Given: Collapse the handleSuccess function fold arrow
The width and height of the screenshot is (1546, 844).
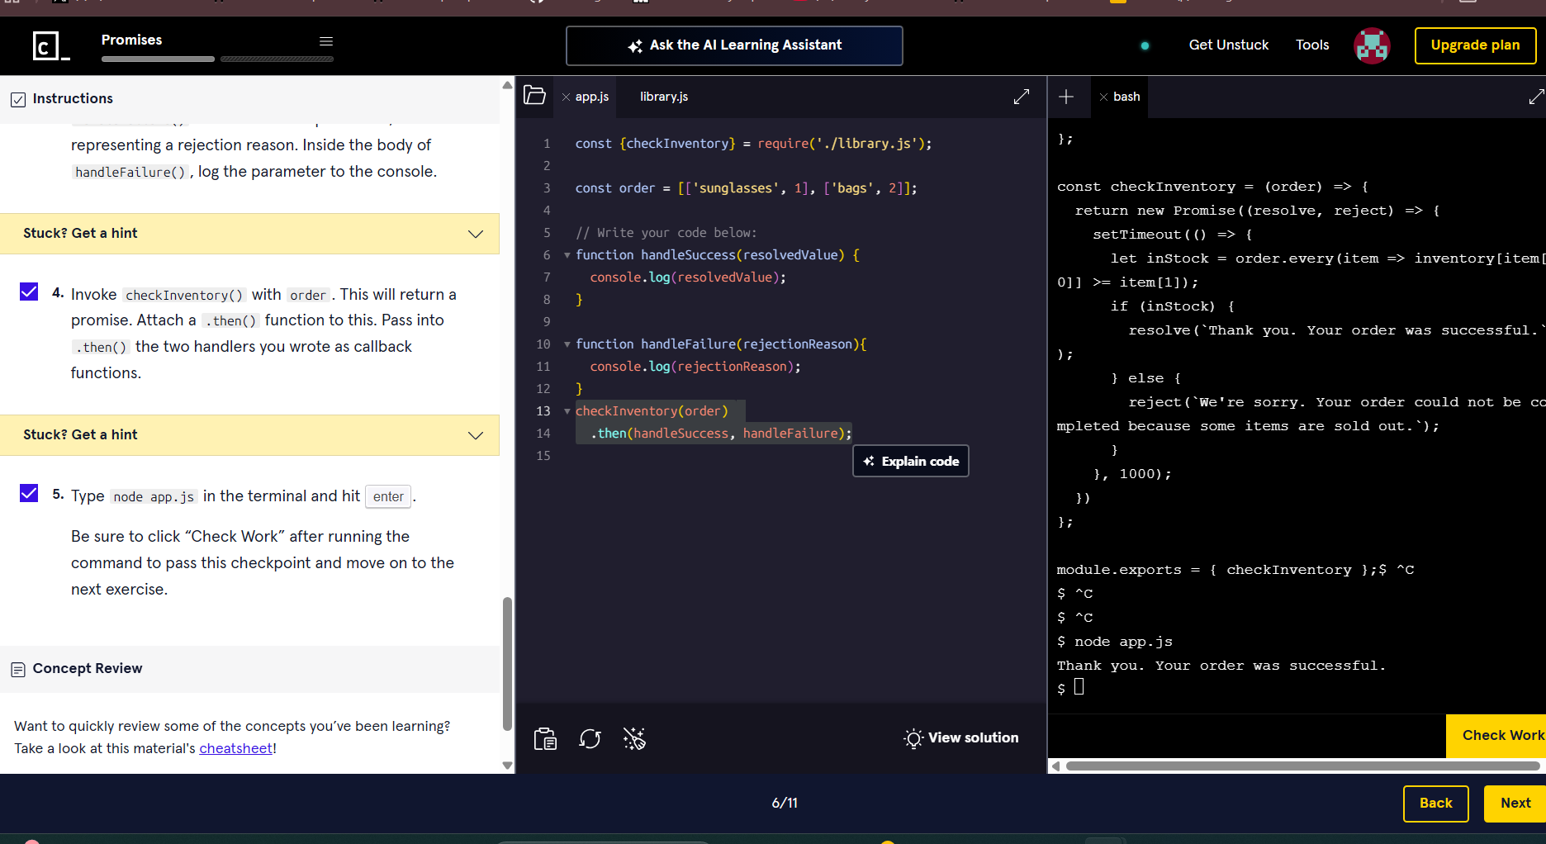Looking at the screenshot, I should click(x=567, y=255).
